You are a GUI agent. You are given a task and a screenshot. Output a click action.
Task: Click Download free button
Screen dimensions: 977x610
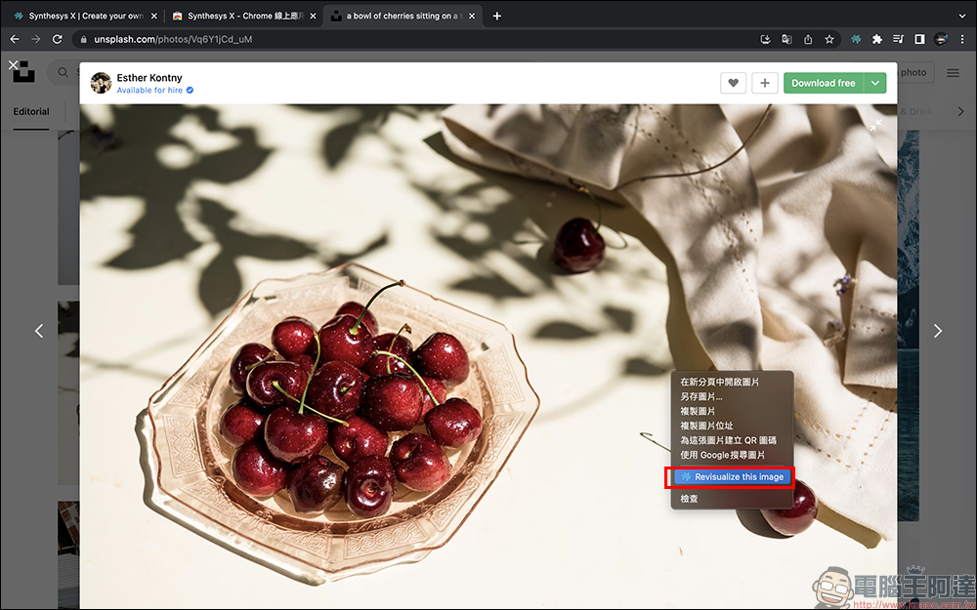[x=823, y=83]
